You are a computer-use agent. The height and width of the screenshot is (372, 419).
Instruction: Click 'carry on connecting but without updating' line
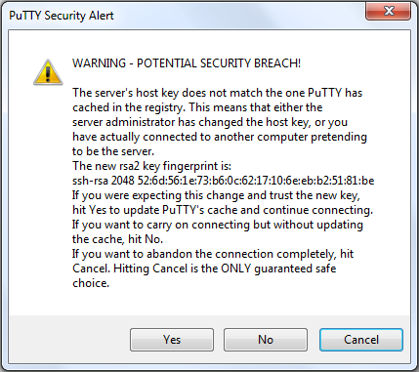218,225
